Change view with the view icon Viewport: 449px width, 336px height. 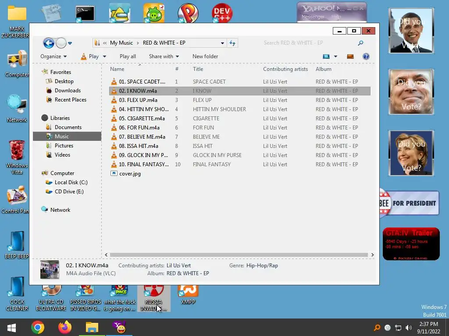tap(326, 56)
